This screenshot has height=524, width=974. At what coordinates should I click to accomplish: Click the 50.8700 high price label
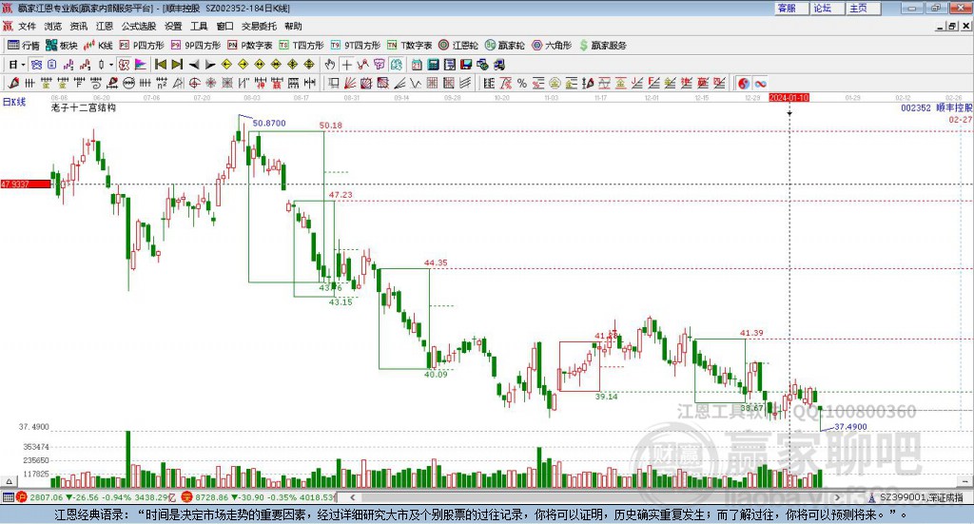pyautogui.click(x=269, y=123)
